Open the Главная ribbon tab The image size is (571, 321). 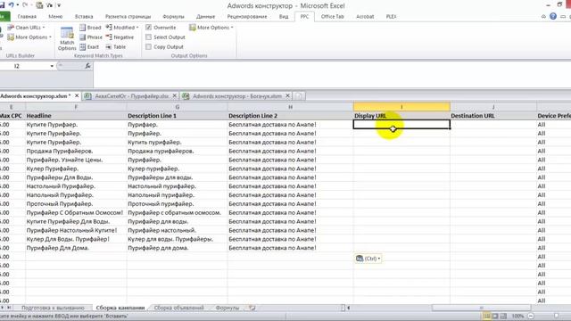tap(27, 16)
